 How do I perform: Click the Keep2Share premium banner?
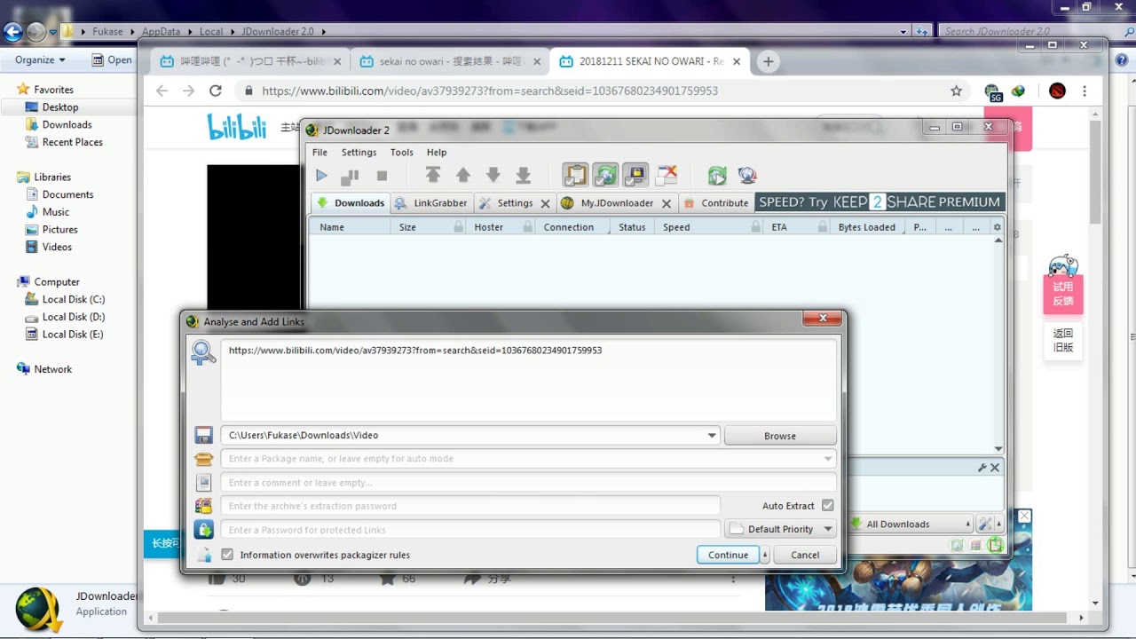[x=880, y=202]
